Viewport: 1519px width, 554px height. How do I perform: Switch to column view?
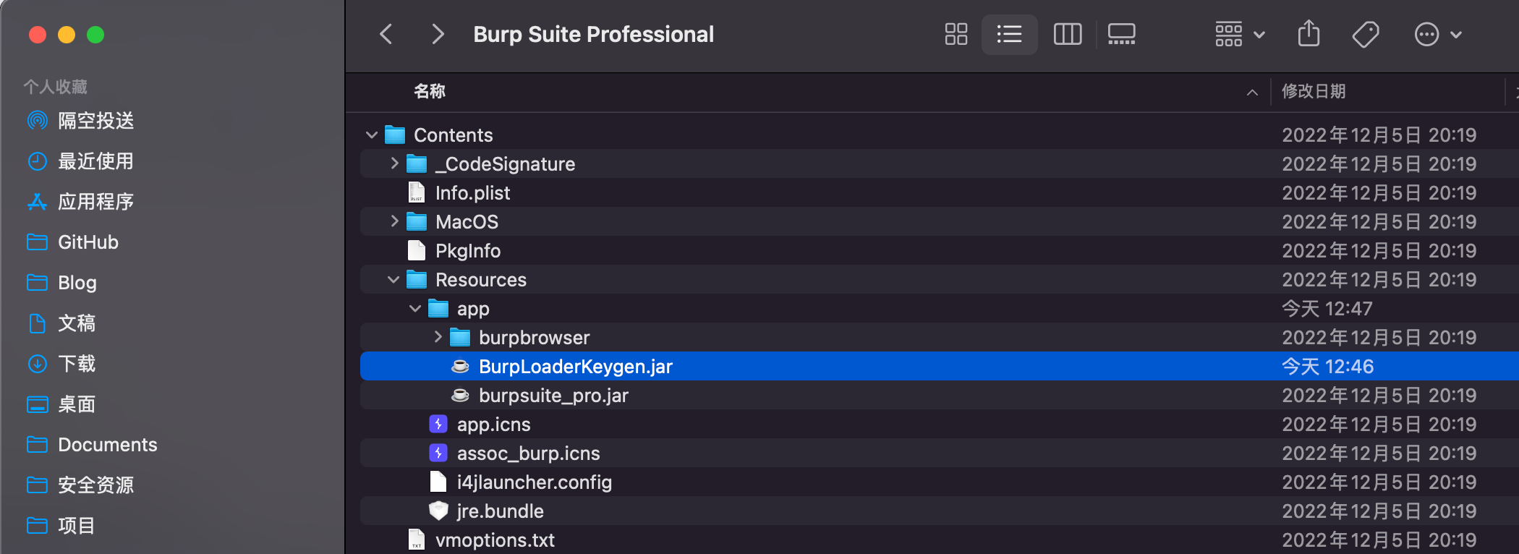click(x=1067, y=34)
